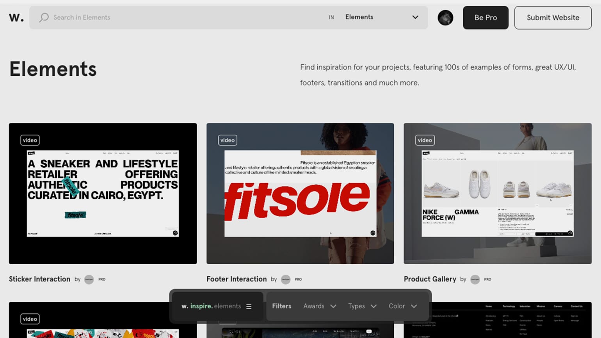The height and width of the screenshot is (338, 601).
Task: Open the Footer Interaction title link
Action: 236,279
